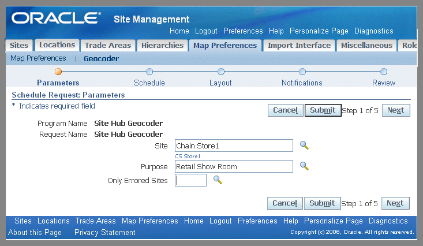Open the Map Preferences subtab

point(38,58)
